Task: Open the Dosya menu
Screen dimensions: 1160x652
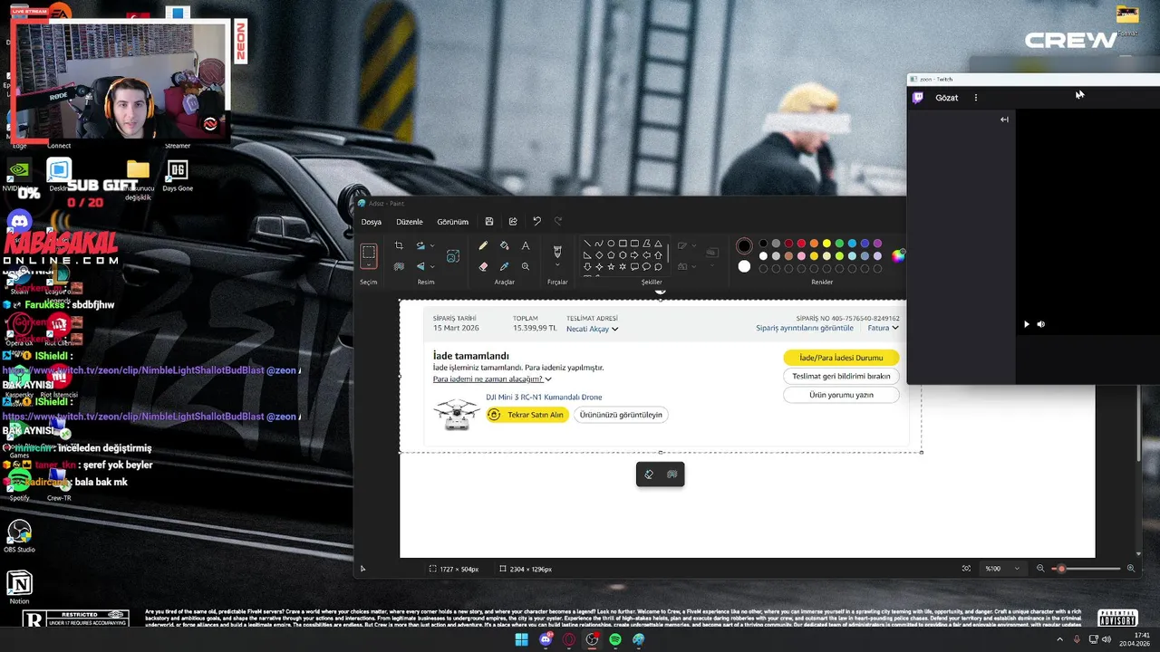Action: click(372, 222)
